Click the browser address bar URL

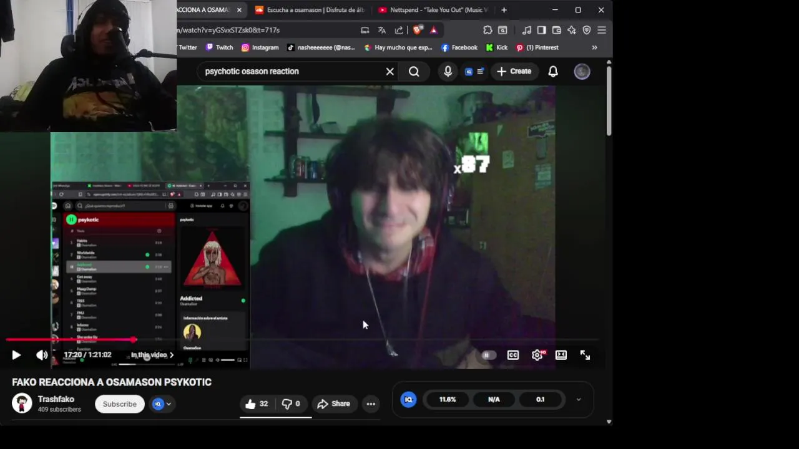point(228,30)
